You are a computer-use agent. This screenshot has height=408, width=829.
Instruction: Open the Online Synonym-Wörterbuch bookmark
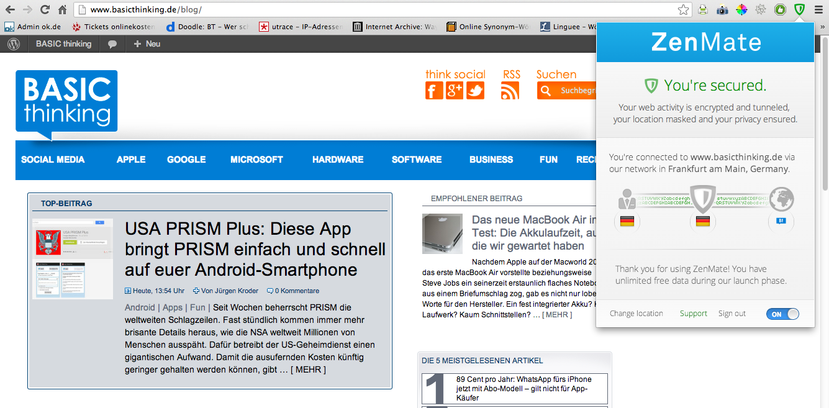coord(488,27)
